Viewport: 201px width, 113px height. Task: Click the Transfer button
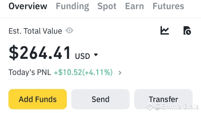pyautogui.click(x=163, y=99)
